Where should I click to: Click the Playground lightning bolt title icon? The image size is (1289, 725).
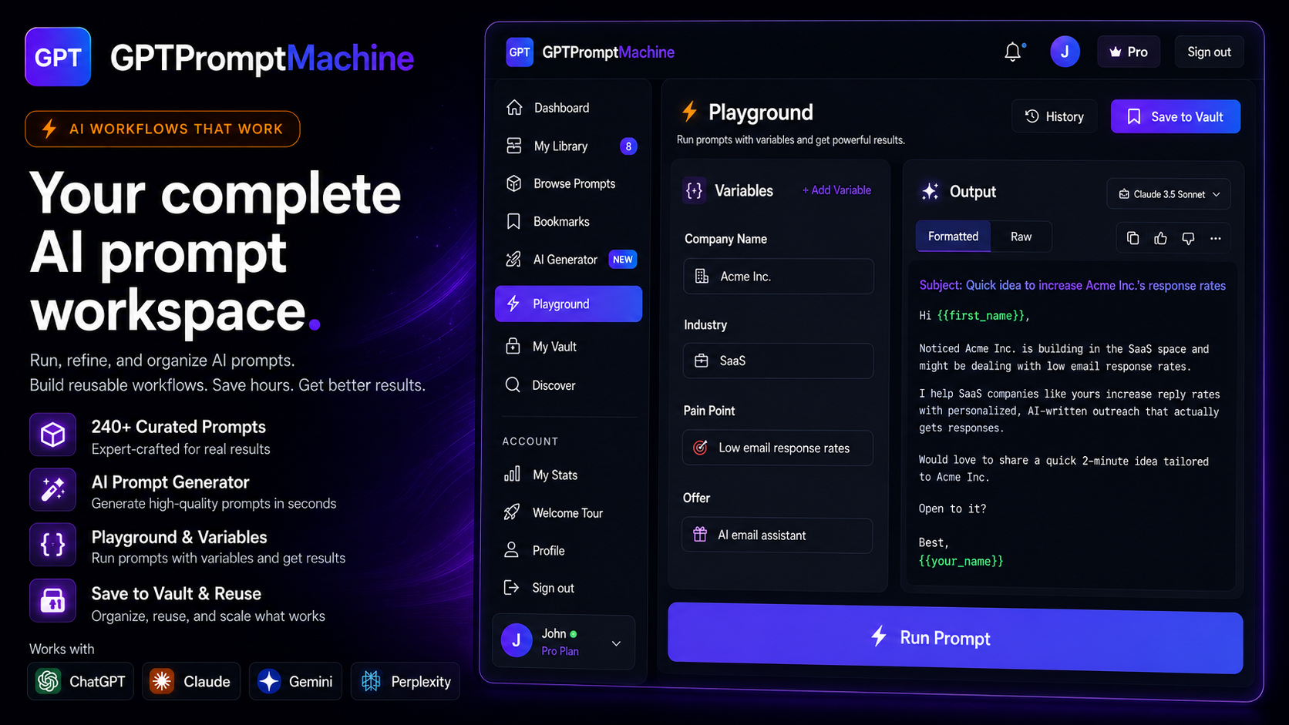click(689, 112)
